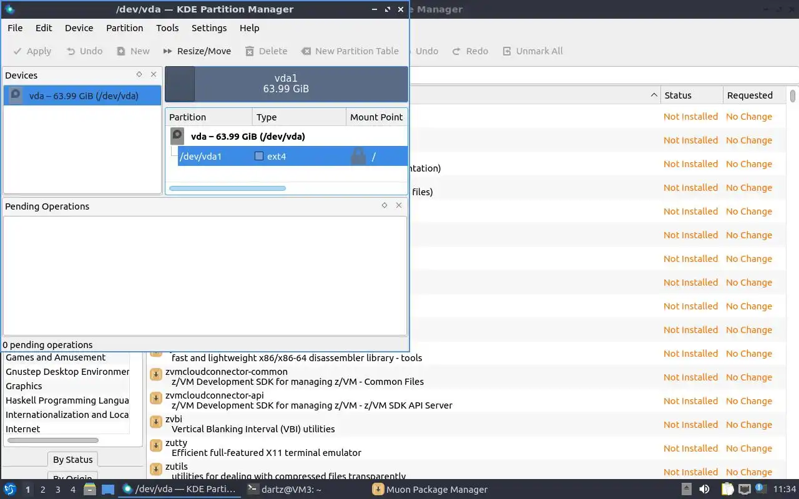This screenshot has width=799, height=499.
Task: Open the application launcher menu in taskbar
Action: click(x=10, y=489)
